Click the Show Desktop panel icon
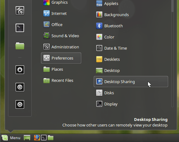The width and height of the screenshot is (179, 142). 27,138
